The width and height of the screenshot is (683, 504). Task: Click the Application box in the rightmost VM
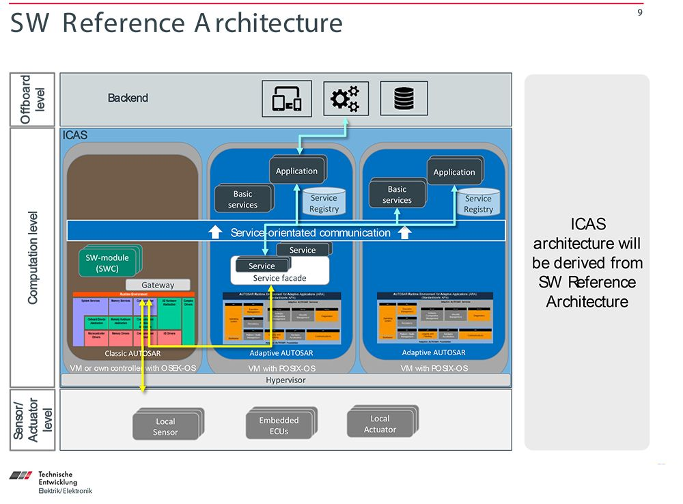coord(454,172)
